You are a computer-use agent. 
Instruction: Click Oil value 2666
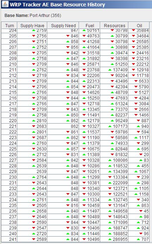pyautogui.click(x=144, y=109)
